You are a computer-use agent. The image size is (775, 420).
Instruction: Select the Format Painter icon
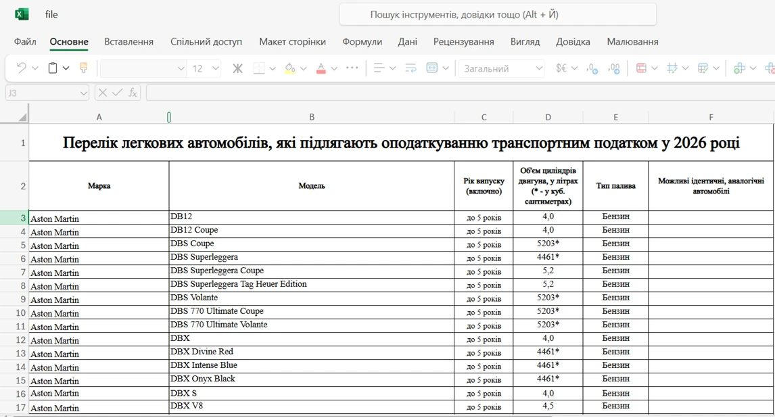tap(83, 68)
